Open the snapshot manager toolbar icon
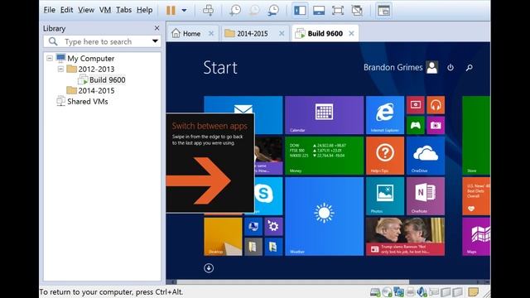 tap(272, 10)
